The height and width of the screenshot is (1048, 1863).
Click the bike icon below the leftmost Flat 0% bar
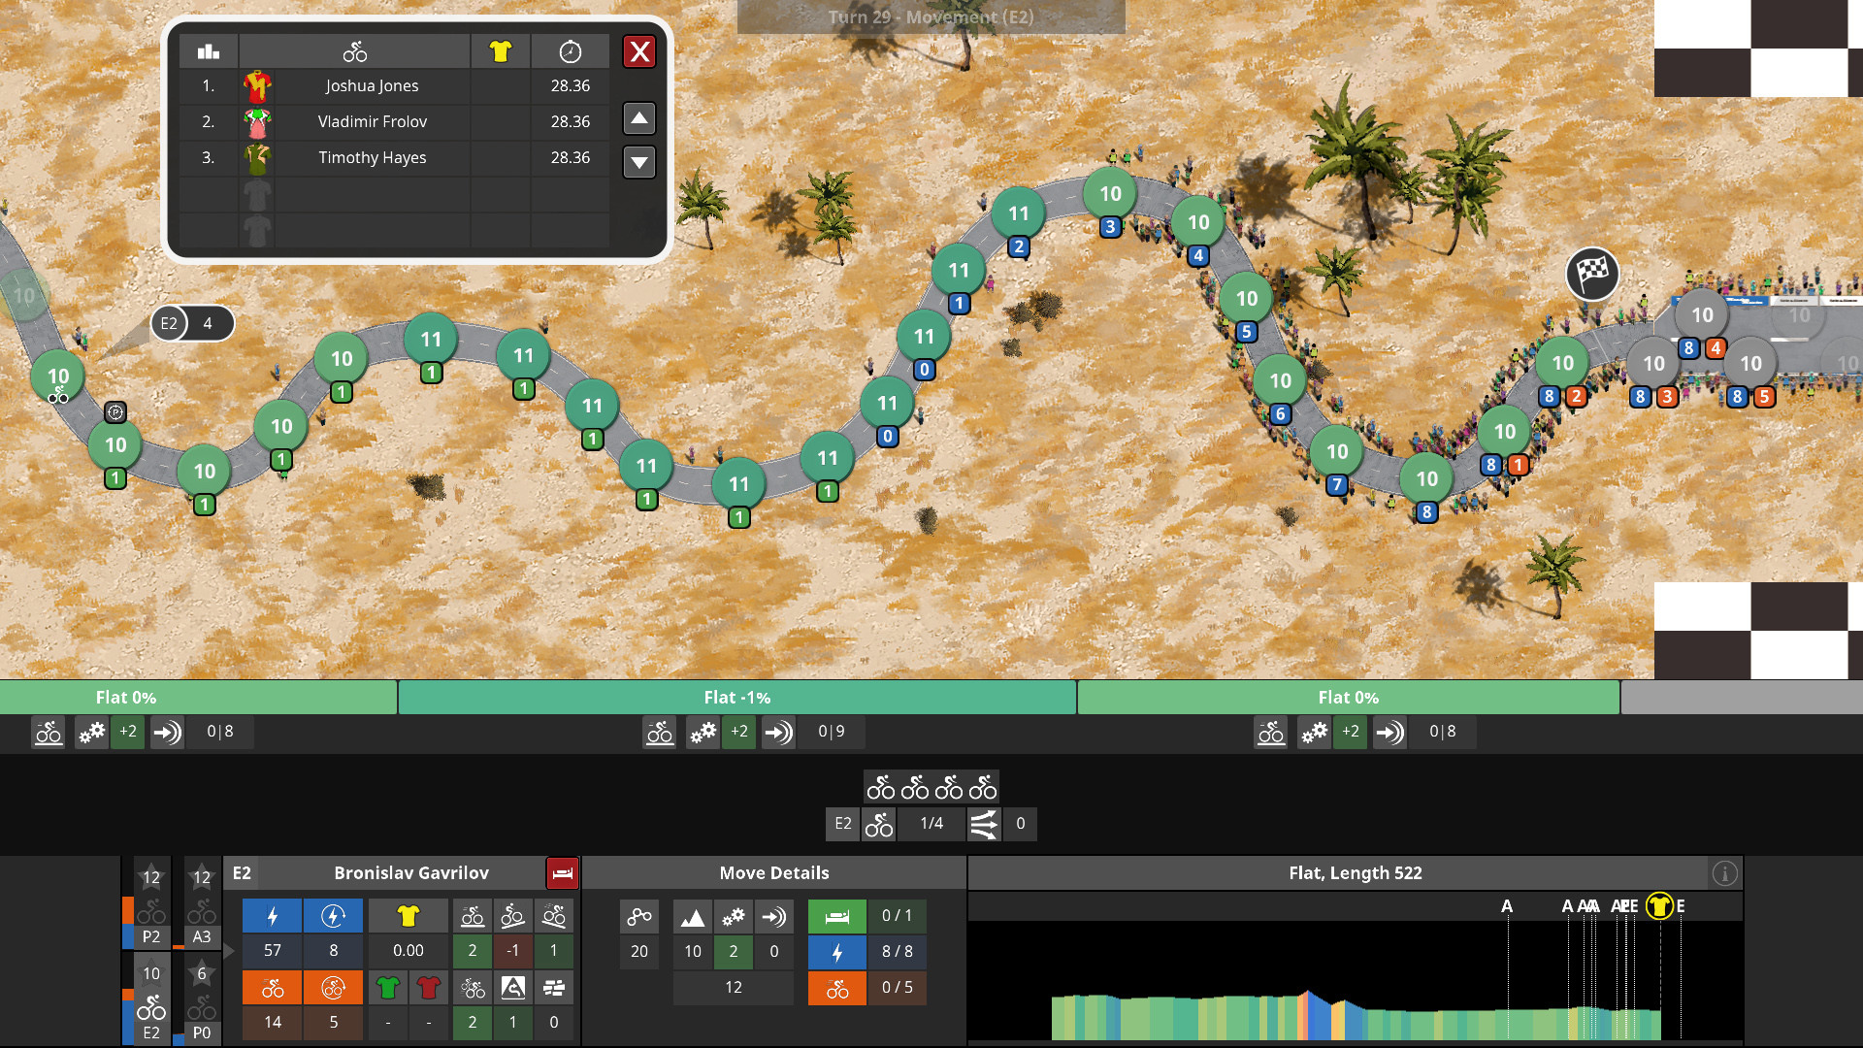tap(48, 733)
